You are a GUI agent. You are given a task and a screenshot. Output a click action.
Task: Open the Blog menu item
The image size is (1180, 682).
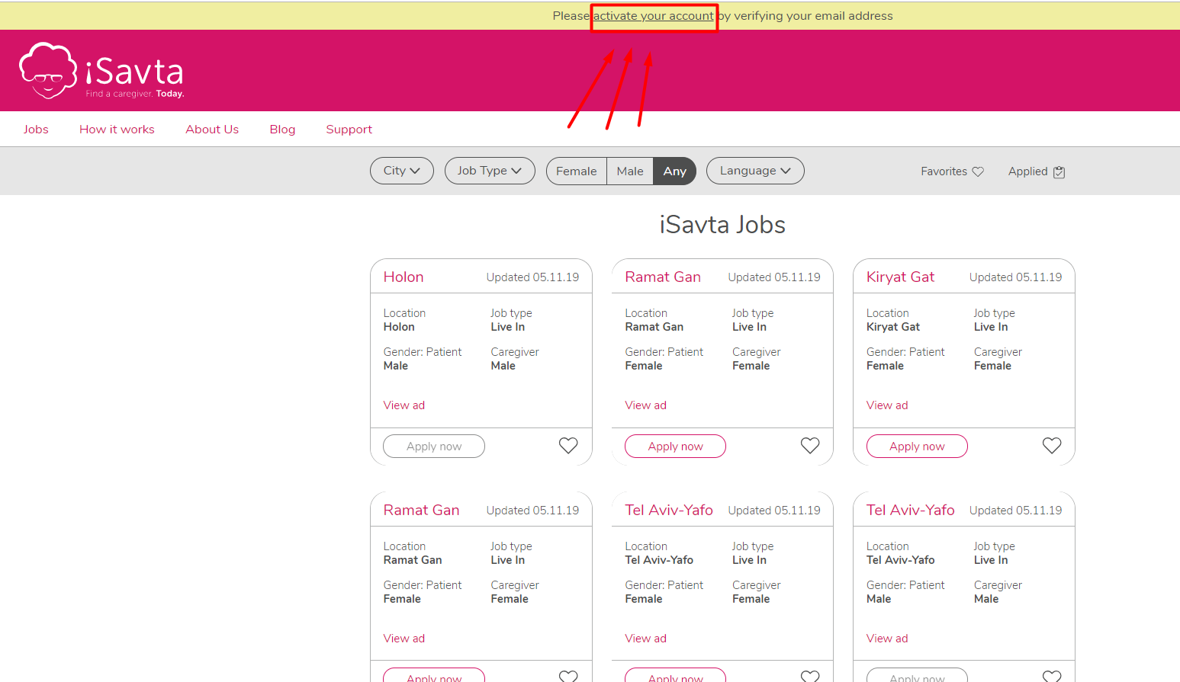[x=282, y=130]
